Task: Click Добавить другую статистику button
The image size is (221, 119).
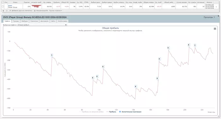Action: click(x=21, y=11)
